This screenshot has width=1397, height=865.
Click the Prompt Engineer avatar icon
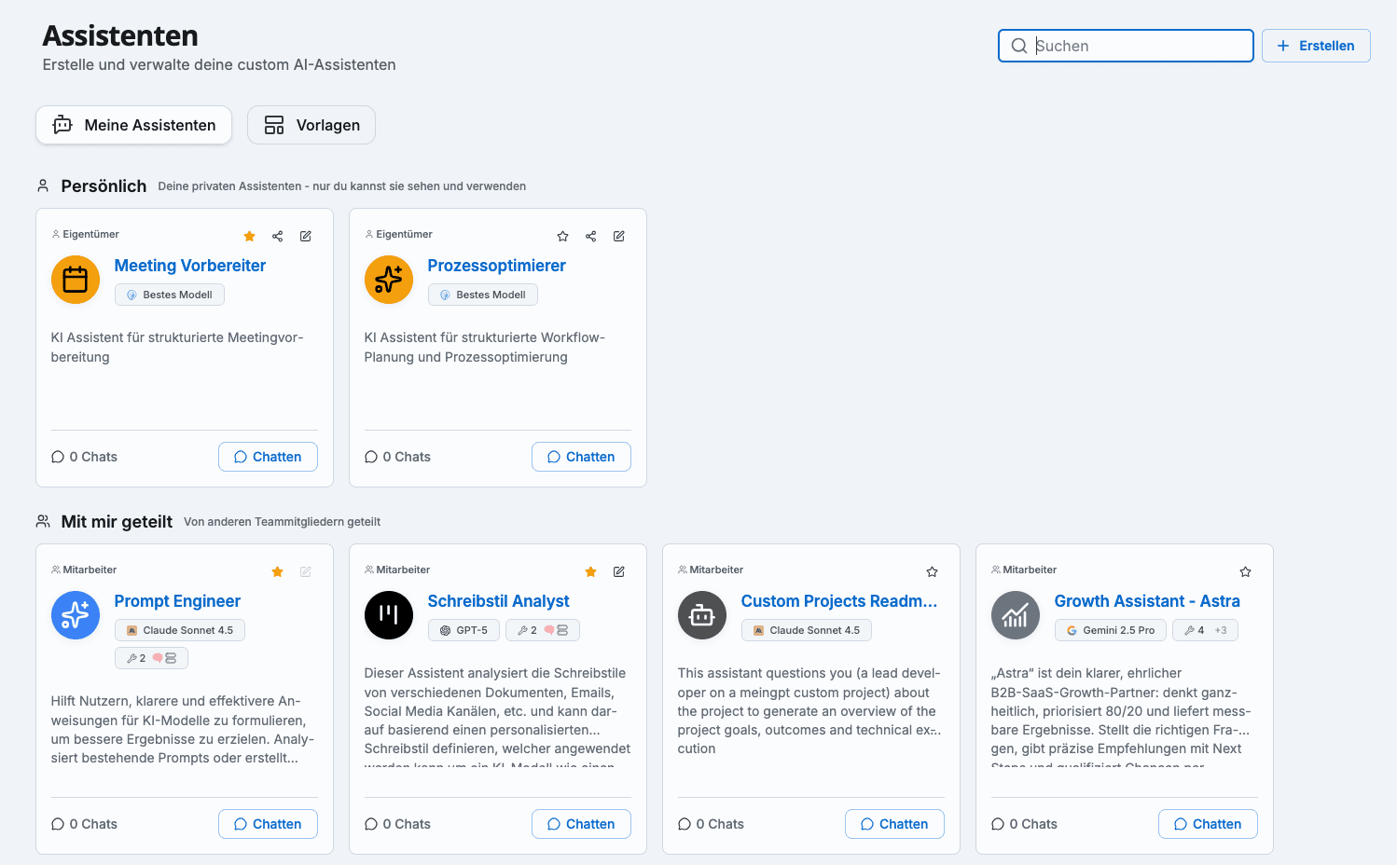pyautogui.click(x=76, y=615)
